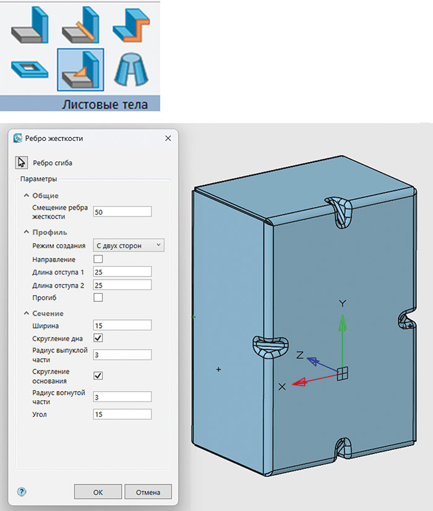Confirm the rib with the OK button
Screen dimensions: 433x511
tap(97, 492)
